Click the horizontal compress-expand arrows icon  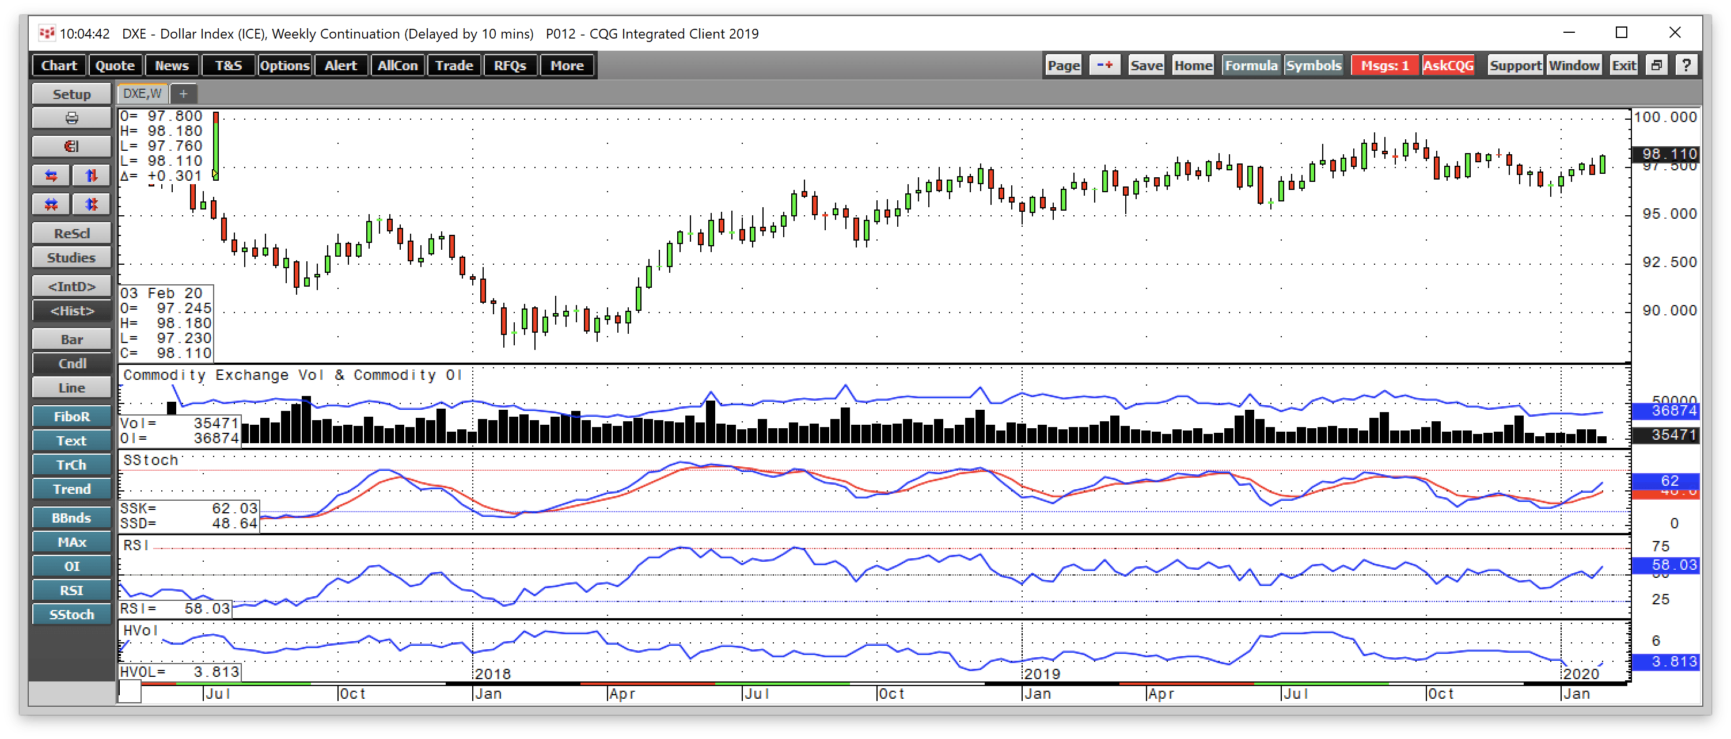(51, 204)
